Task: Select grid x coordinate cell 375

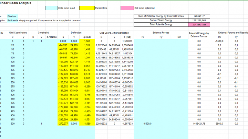Action: 12,103
